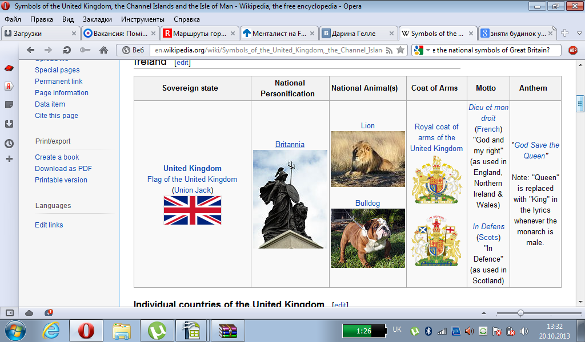Open the Файл menu

(x=13, y=19)
